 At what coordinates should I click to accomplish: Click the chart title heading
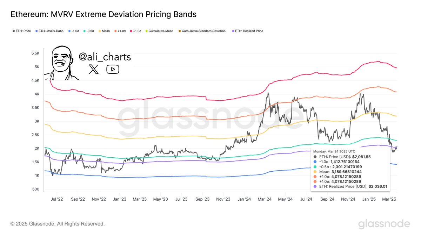103,14
